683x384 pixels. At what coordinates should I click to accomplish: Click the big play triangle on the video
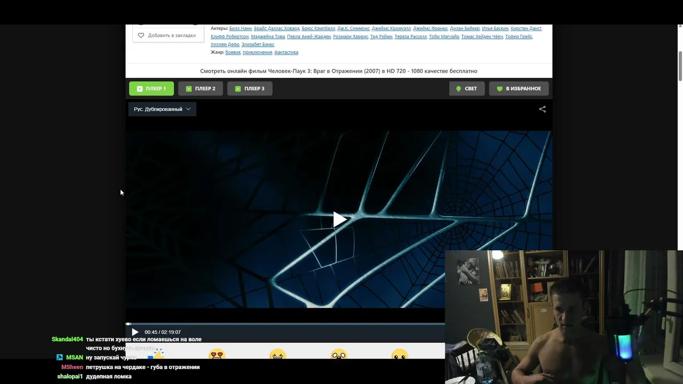coord(339,219)
